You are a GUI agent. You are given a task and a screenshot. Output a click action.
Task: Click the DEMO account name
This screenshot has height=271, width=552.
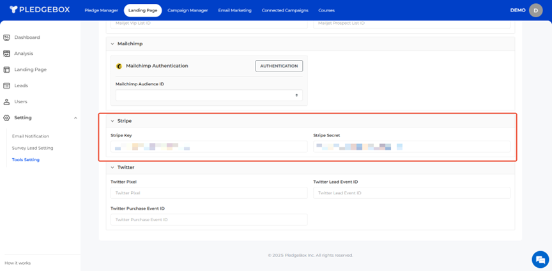(518, 10)
